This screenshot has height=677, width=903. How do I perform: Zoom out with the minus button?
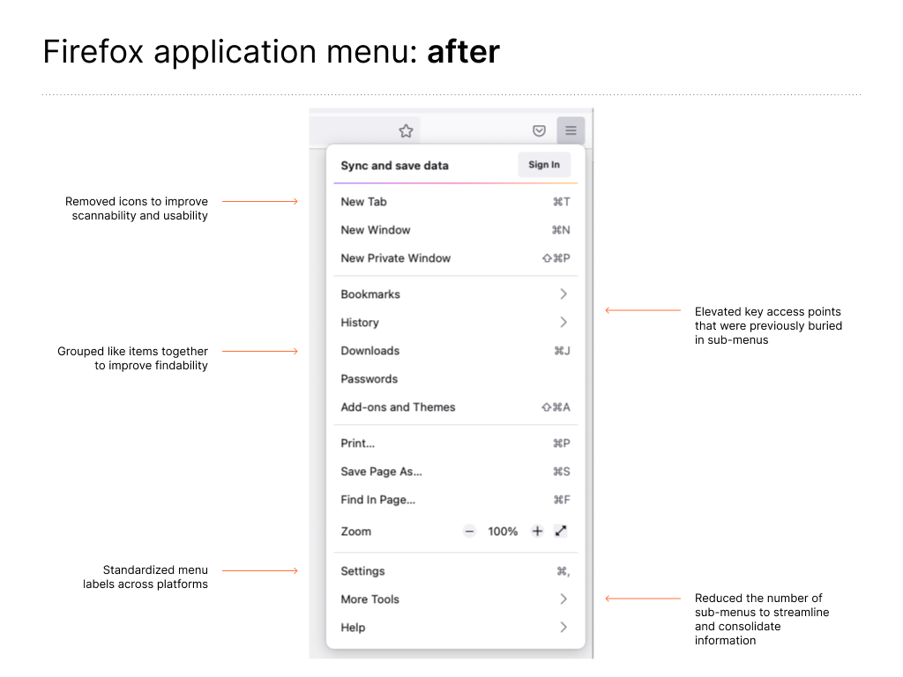click(x=469, y=532)
